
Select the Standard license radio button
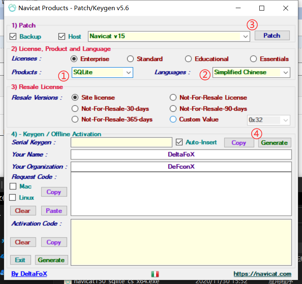tap(130, 59)
